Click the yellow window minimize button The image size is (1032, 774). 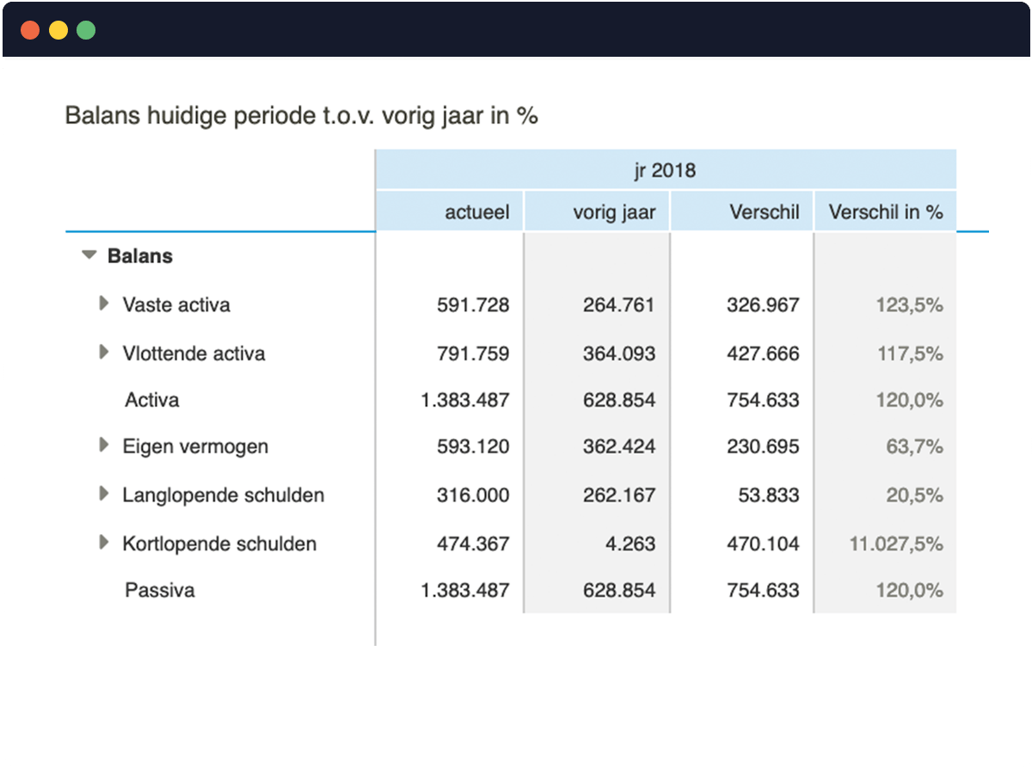[57, 28]
